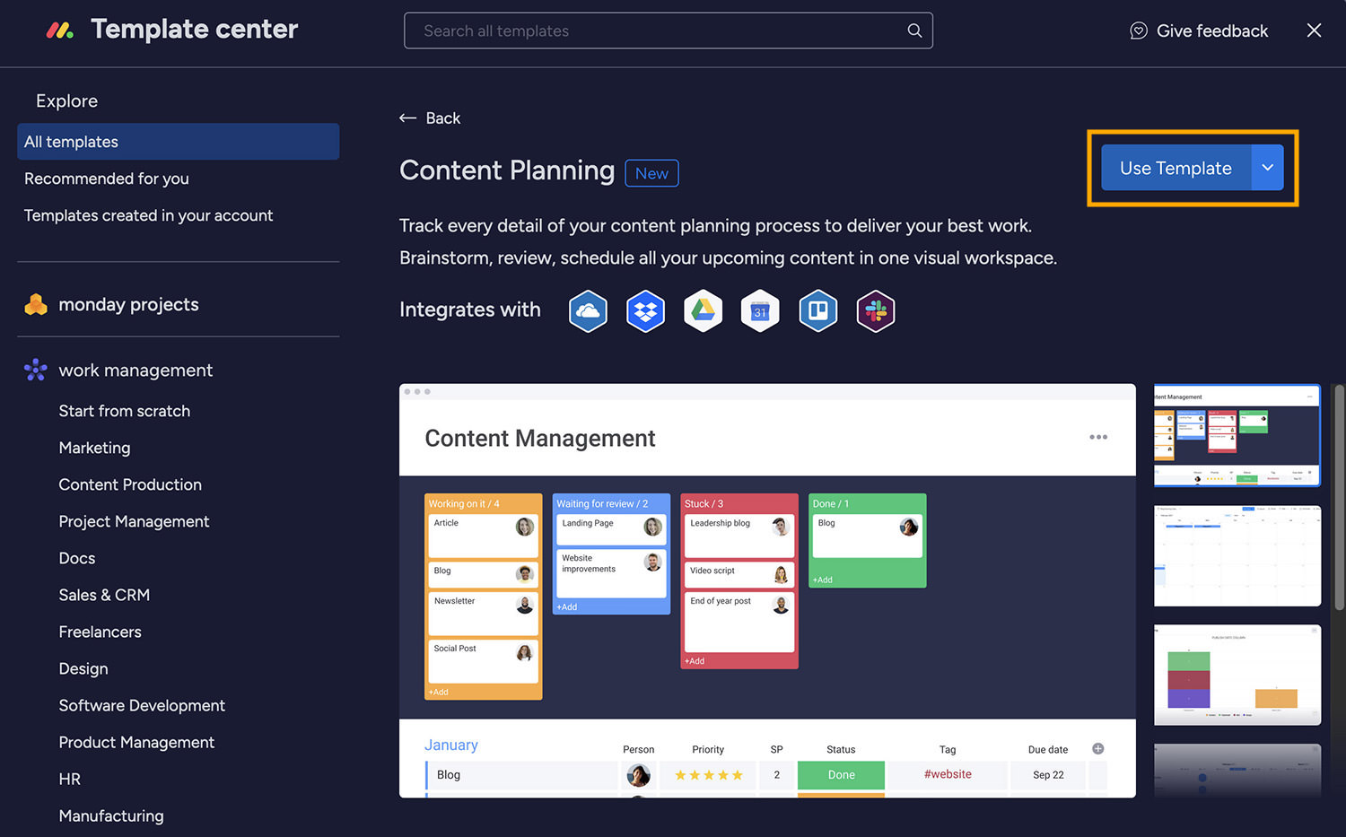Open the Trello integration icon

point(817,311)
